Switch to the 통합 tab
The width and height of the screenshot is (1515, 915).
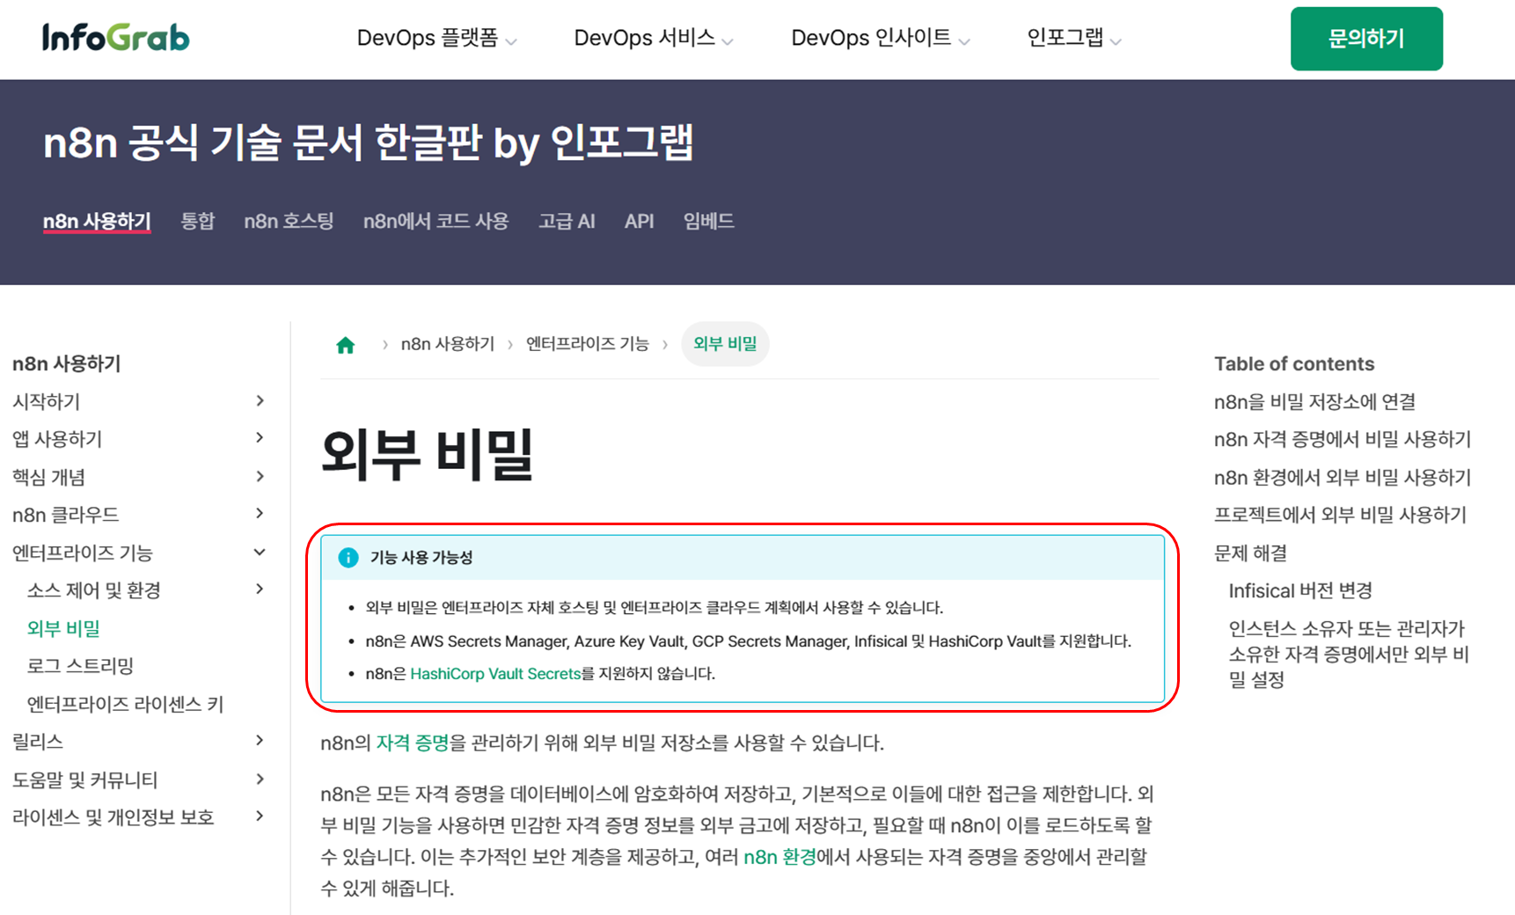click(198, 222)
